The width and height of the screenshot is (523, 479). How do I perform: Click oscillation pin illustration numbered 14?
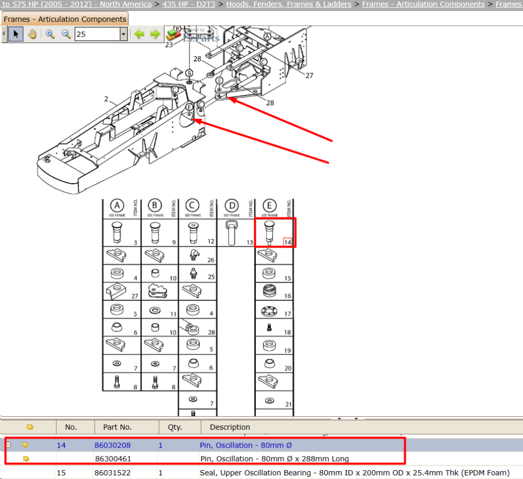[269, 232]
